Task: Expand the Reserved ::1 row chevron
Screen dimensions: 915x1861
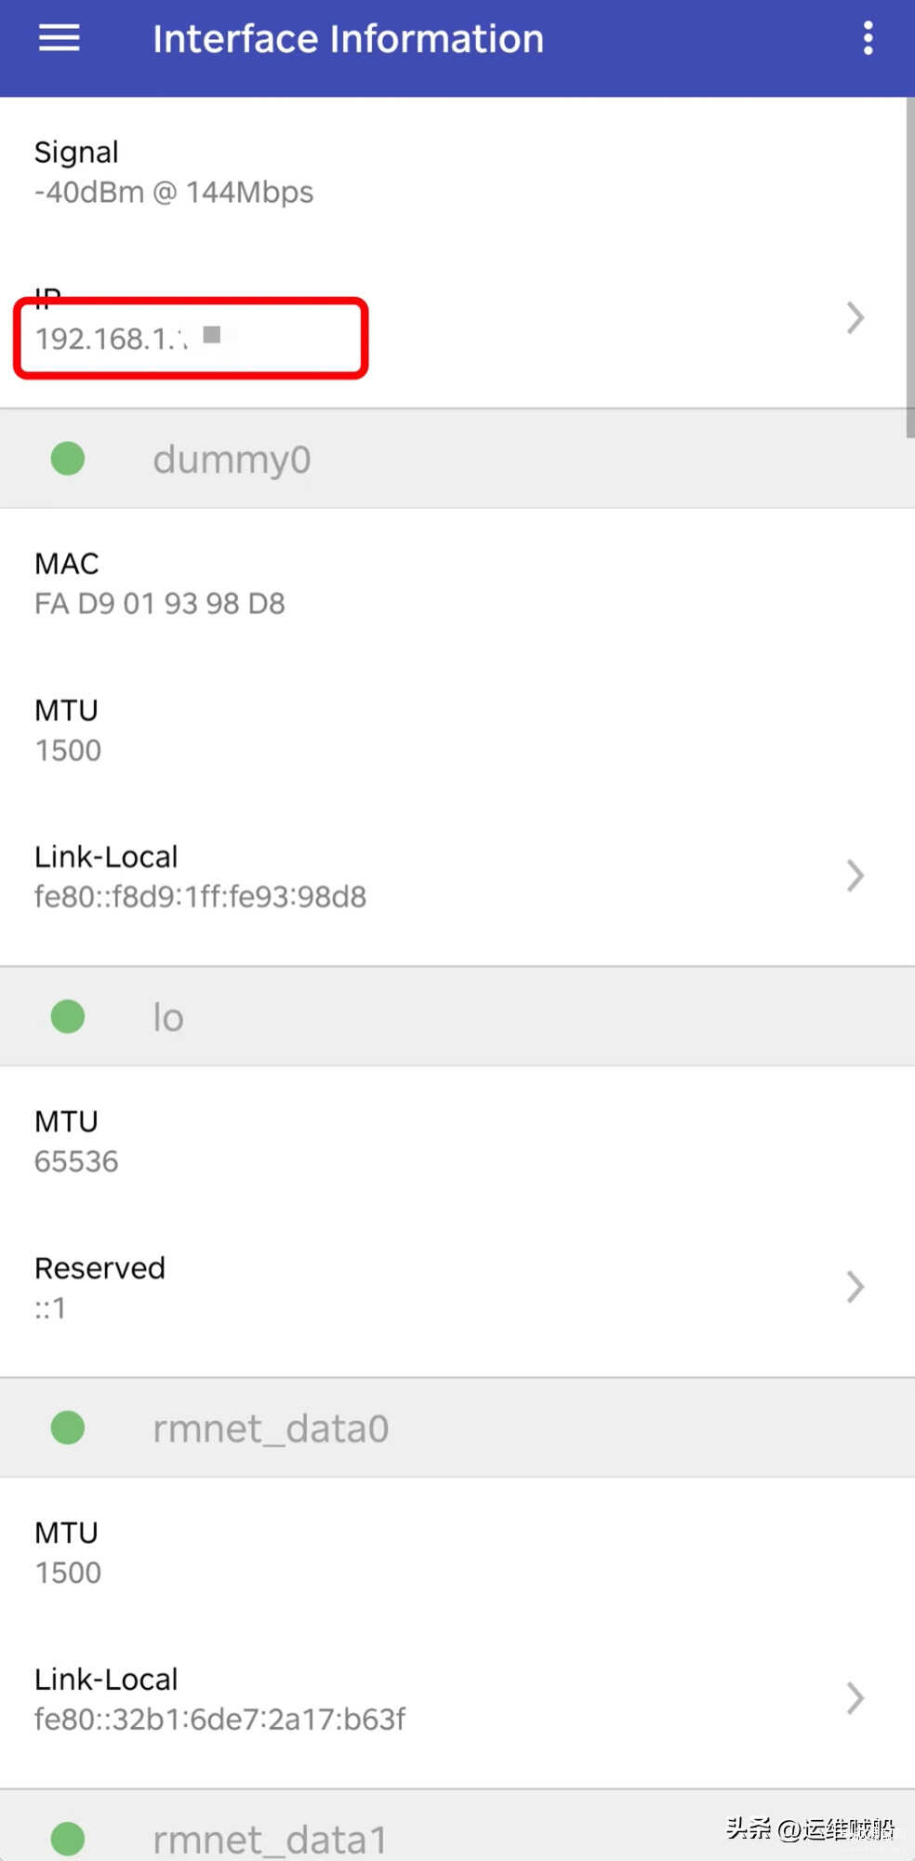Action: [855, 1287]
